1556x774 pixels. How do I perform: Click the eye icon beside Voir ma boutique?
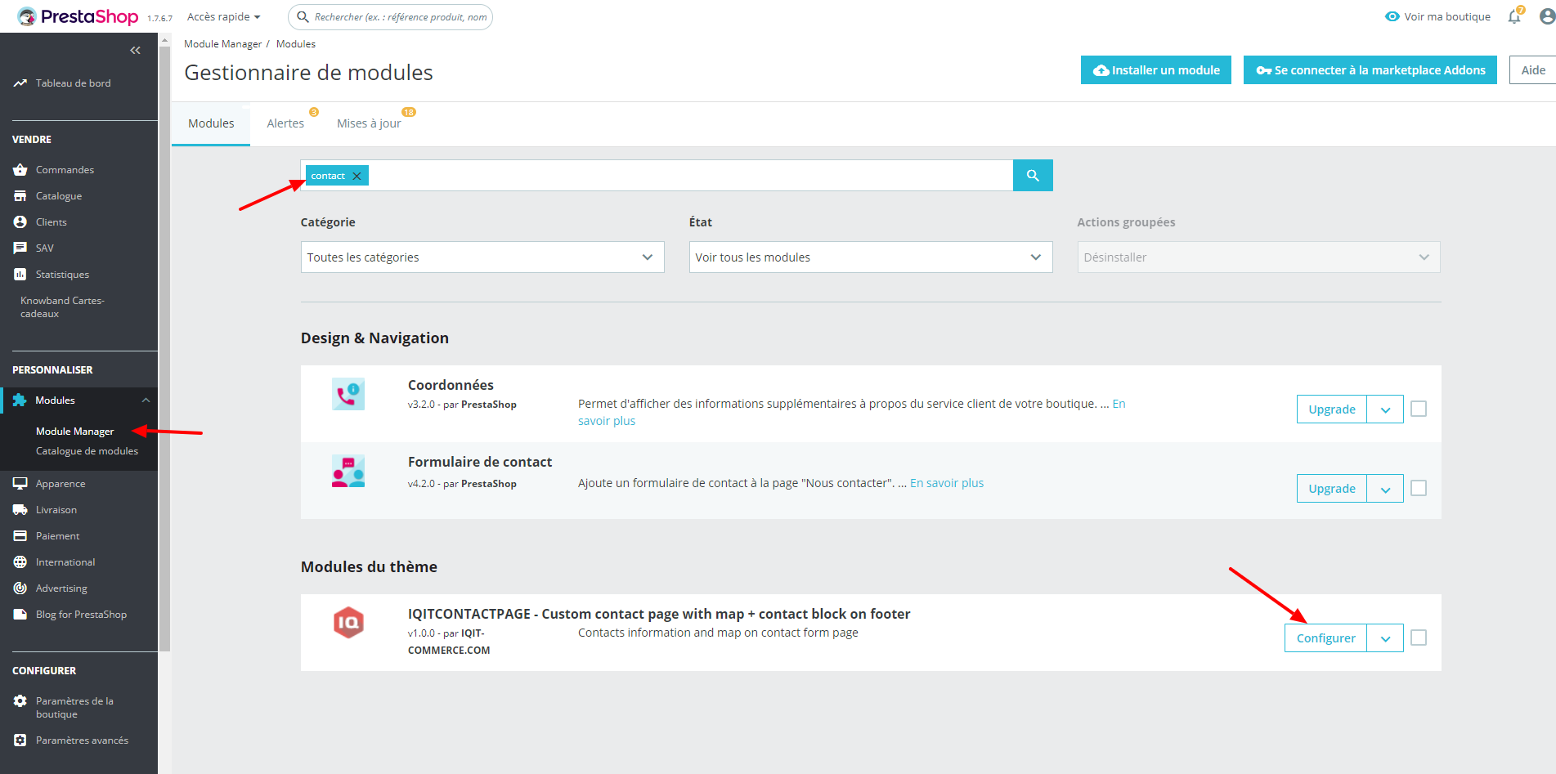tap(1392, 16)
